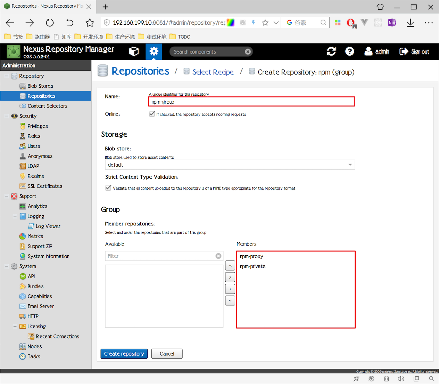Viewport: 439px width, 384px height.
Task: Collapse the Logging tree node
Action: point(15,216)
